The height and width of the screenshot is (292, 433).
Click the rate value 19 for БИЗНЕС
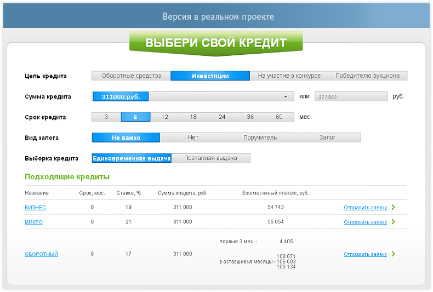[x=128, y=207]
